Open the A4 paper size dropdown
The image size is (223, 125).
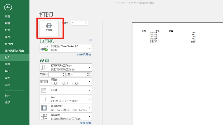89,99
